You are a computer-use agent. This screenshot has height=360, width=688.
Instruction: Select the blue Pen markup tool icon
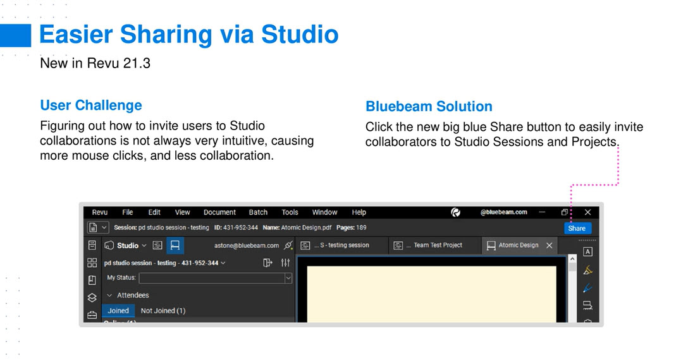pos(588,287)
